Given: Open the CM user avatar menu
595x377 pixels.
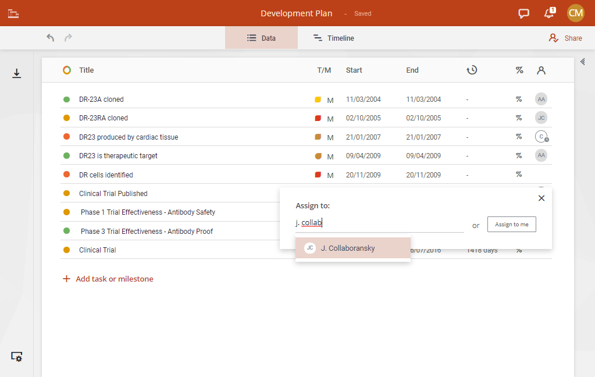Looking at the screenshot, I should pos(575,13).
